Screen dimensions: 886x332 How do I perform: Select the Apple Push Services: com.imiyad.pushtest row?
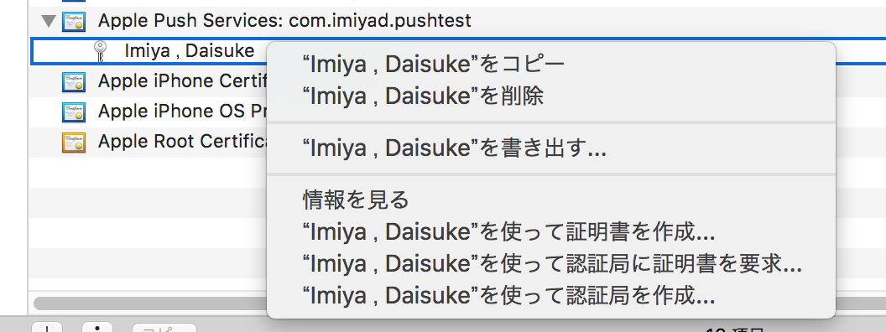(x=284, y=22)
